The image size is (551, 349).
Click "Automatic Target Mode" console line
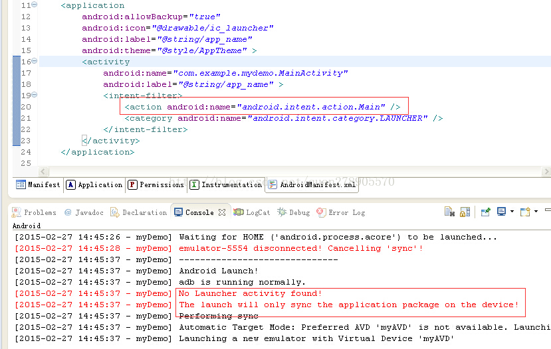[x=364, y=327]
